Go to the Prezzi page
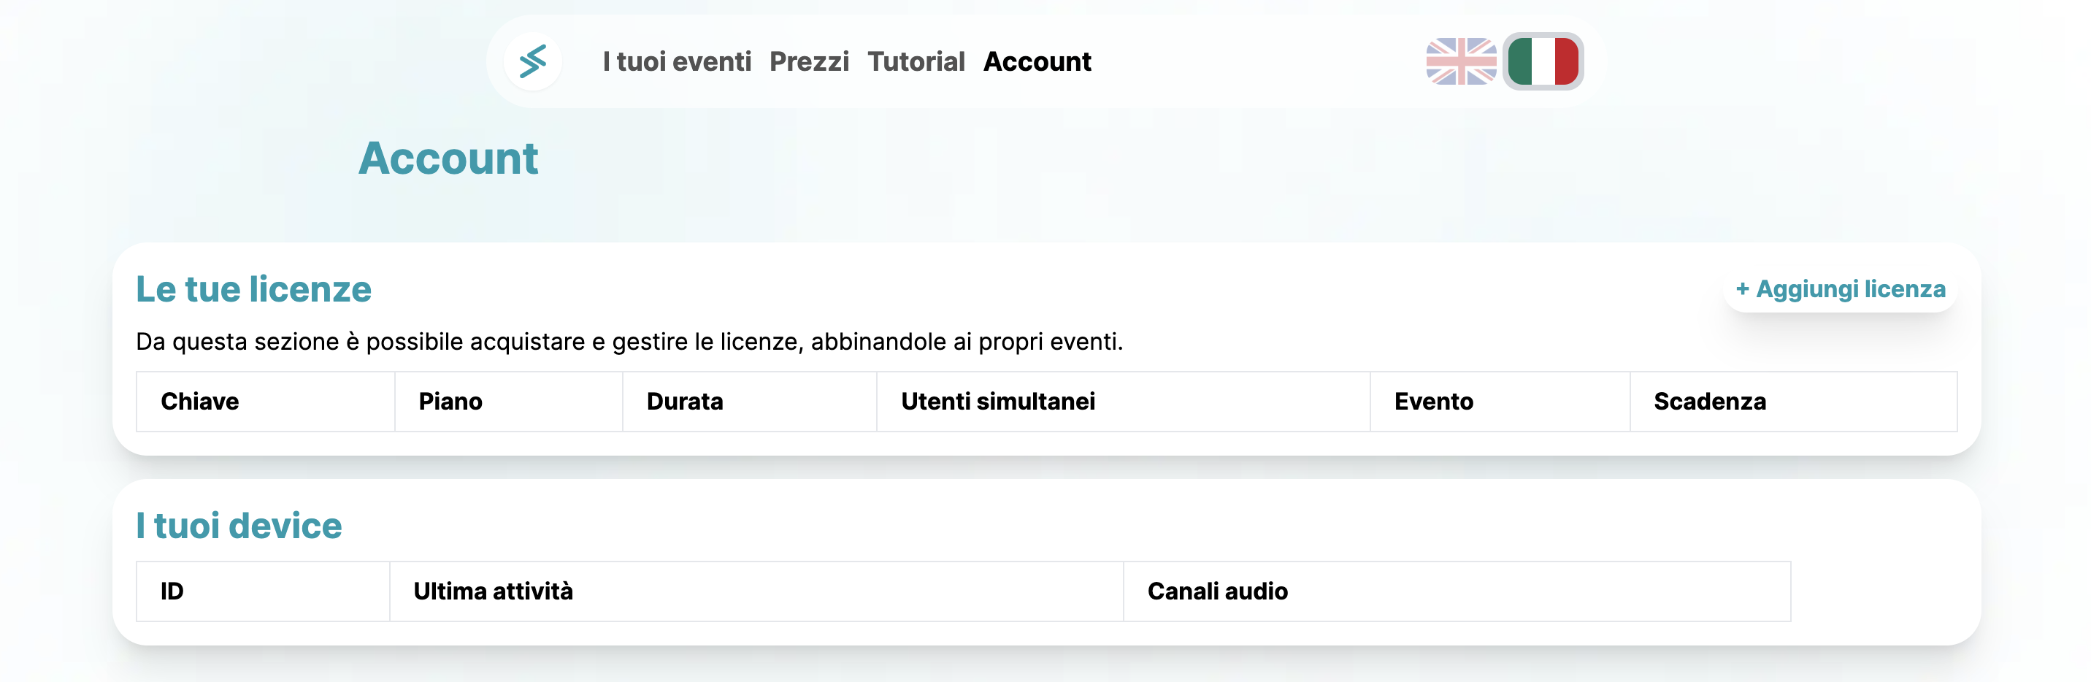This screenshot has width=2091, height=682. click(808, 62)
